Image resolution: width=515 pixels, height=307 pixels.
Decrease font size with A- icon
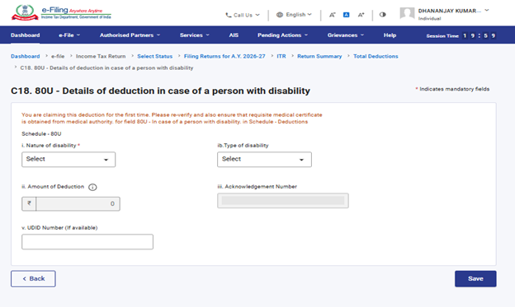[332, 15]
